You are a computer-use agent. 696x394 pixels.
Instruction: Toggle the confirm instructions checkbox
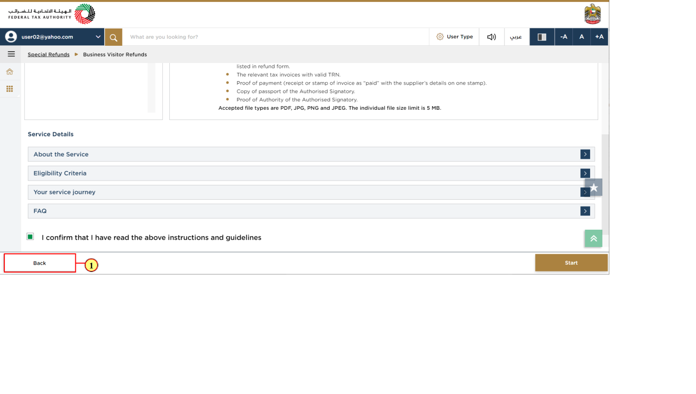pos(31,237)
